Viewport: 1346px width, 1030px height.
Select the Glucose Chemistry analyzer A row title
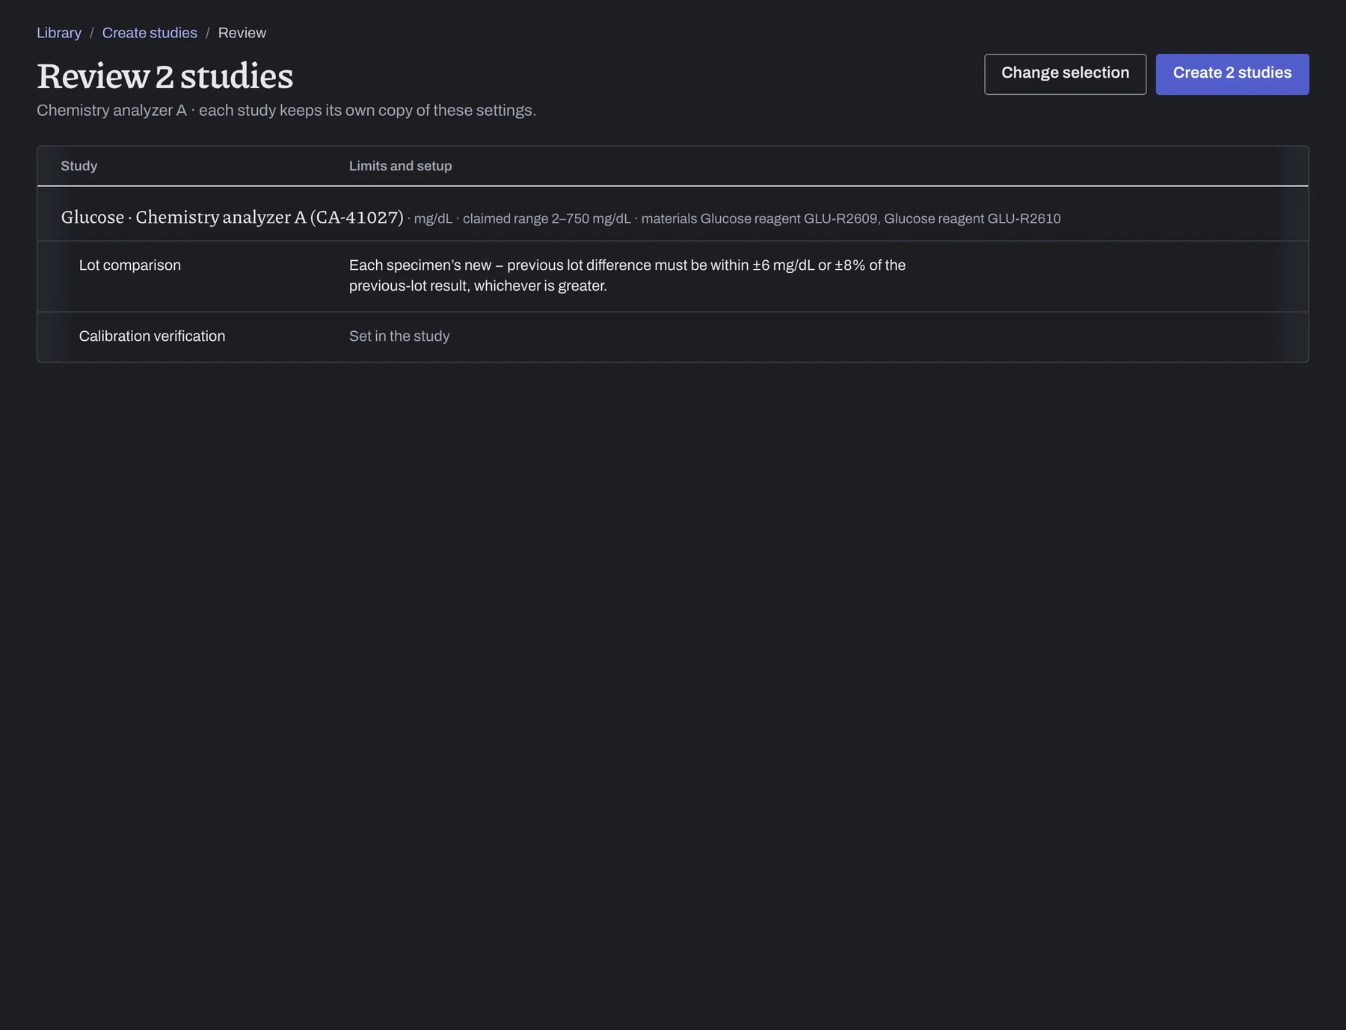233,217
